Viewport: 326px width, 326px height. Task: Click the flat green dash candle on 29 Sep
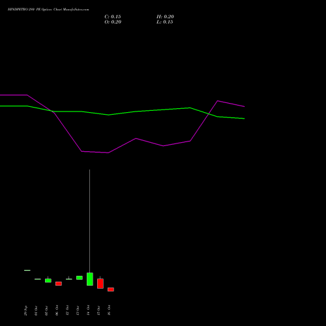coord(27,270)
